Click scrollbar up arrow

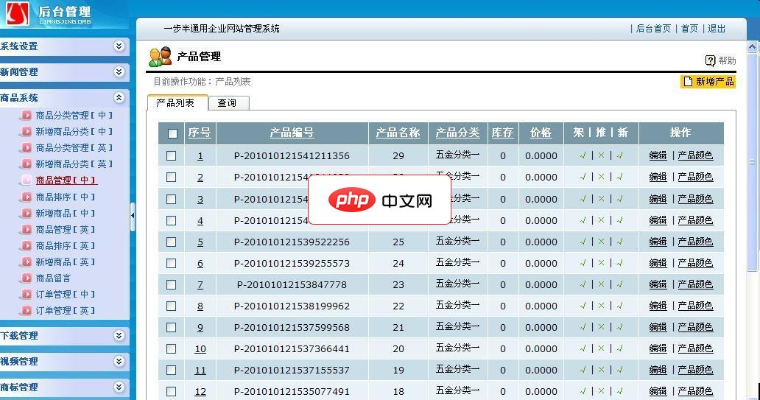point(752,47)
